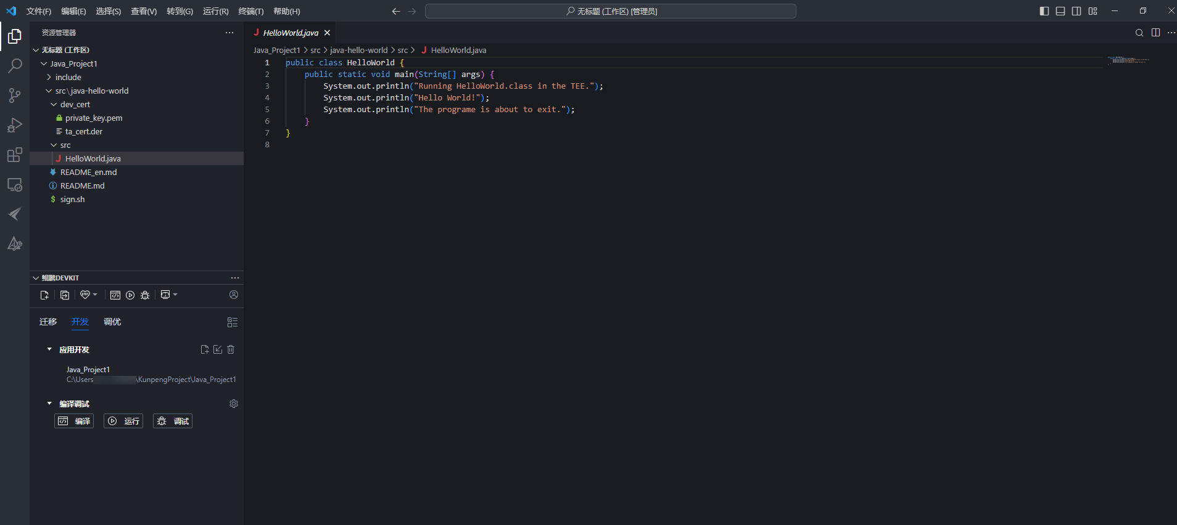This screenshot has width=1177, height=525.
Task: Open the 转到(G) menu
Action: [x=180, y=11]
